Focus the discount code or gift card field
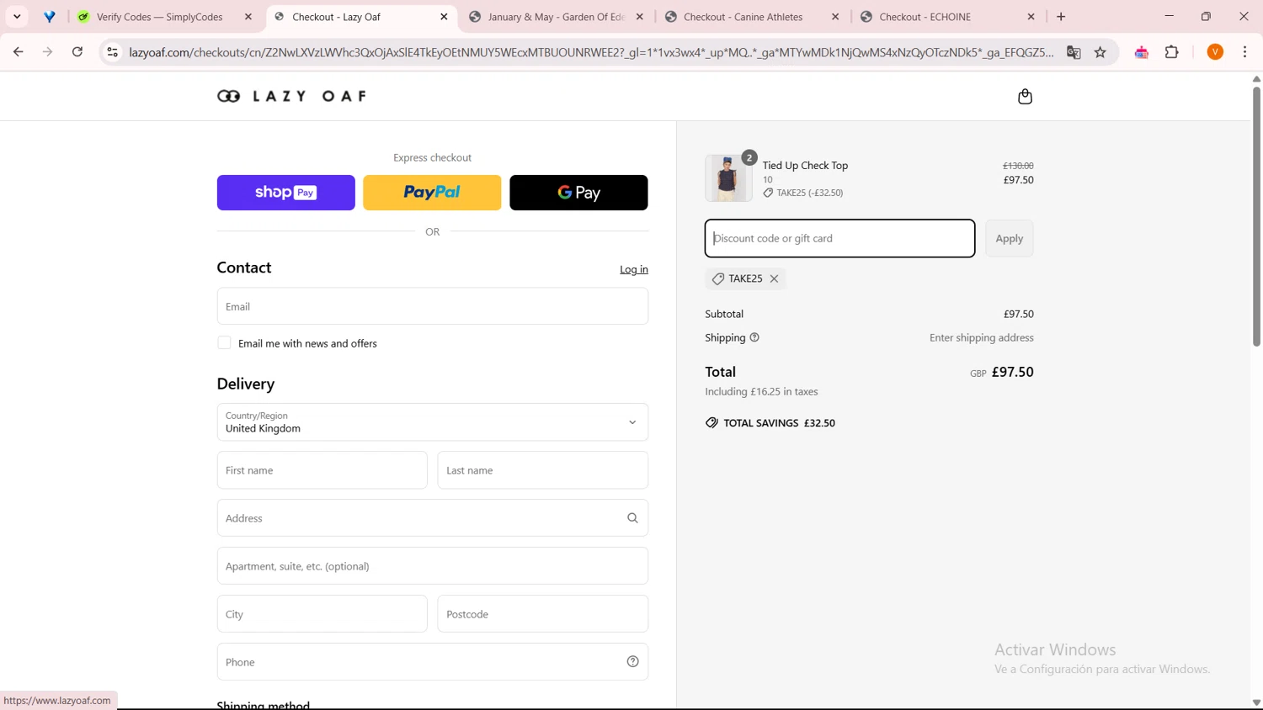 tap(839, 238)
